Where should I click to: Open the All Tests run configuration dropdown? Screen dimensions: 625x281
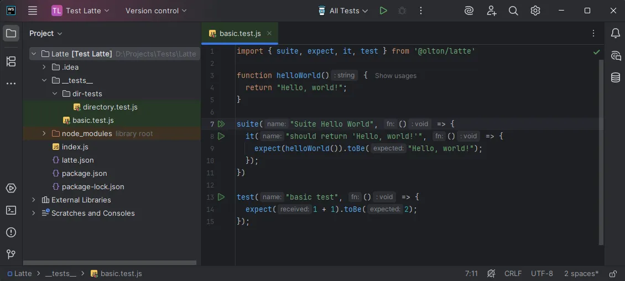click(343, 11)
